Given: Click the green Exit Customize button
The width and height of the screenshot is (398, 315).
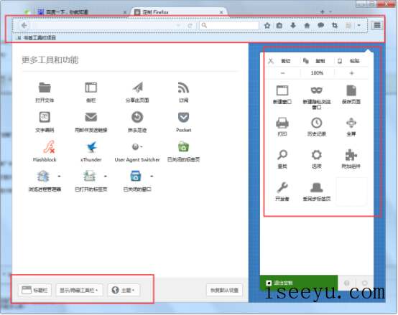Looking at the screenshot, I should tap(299, 283).
